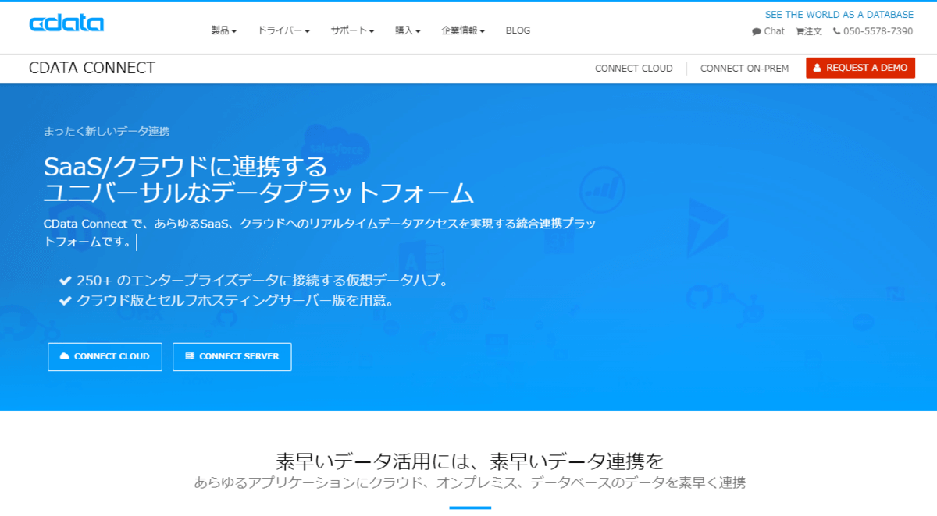Click the 素早いデータ活用には heading
Viewport: 937px width, 516px height.
(x=469, y=460)
